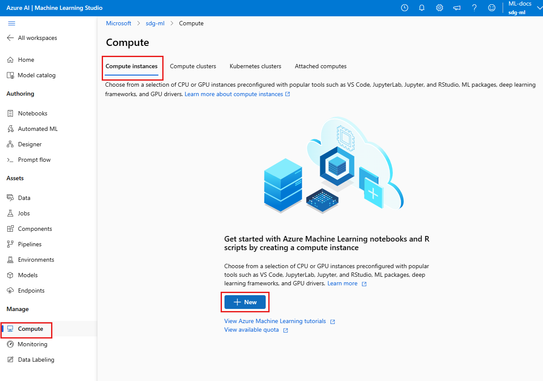
Task: Open the Pipelines panel
Action: click(28, 244)
